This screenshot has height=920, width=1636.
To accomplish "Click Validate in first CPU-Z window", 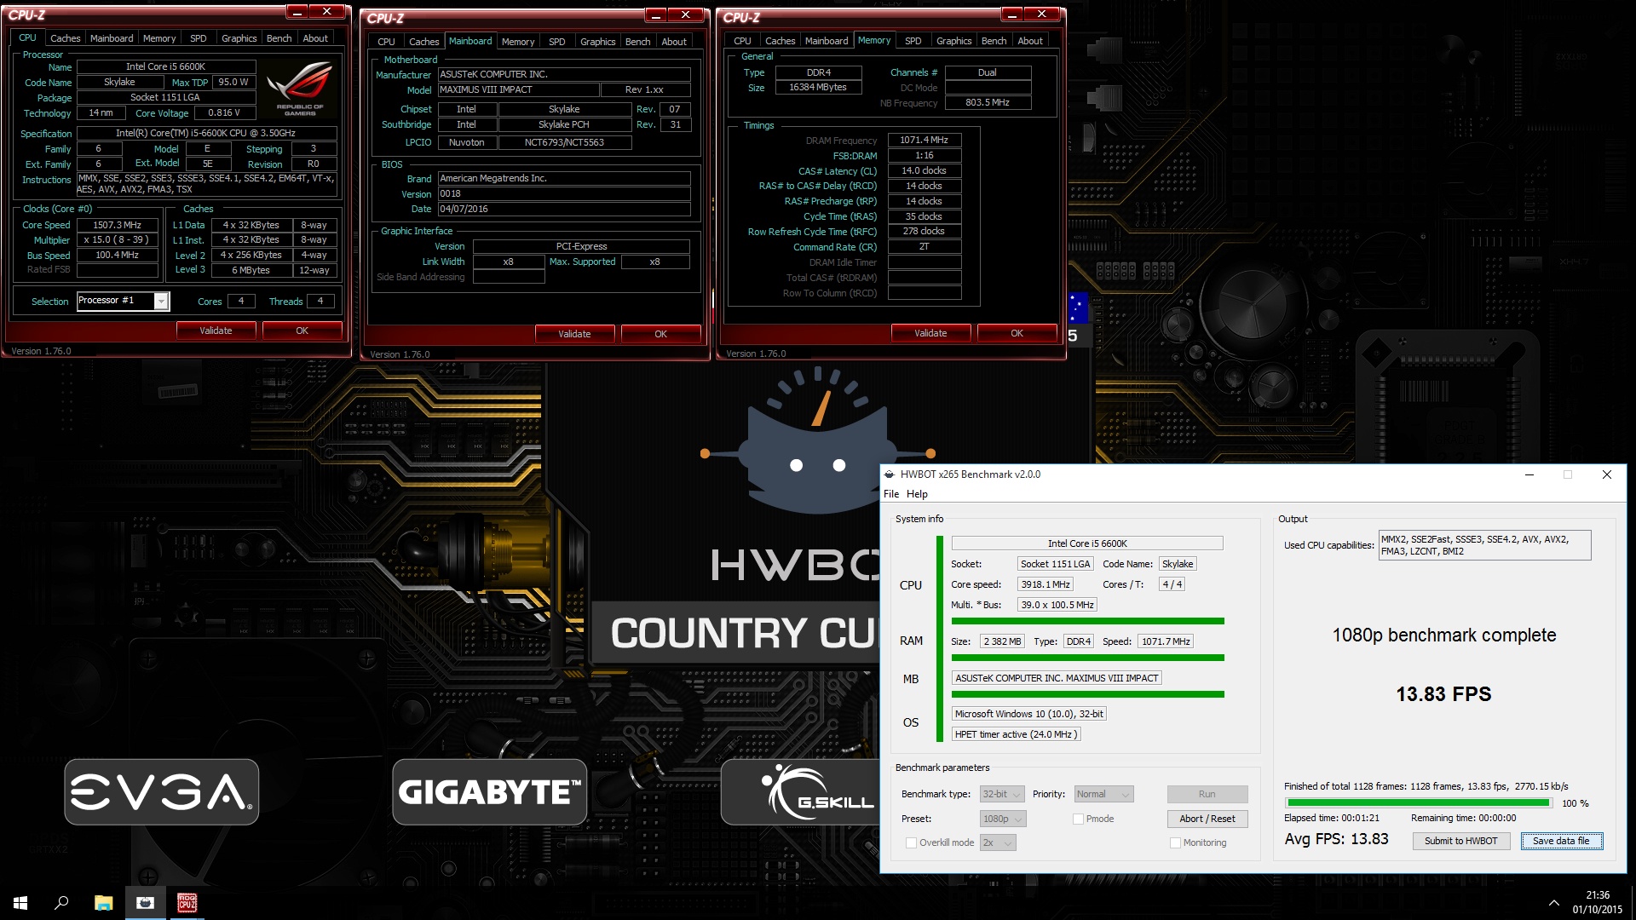I will click(x=216, y=331).
